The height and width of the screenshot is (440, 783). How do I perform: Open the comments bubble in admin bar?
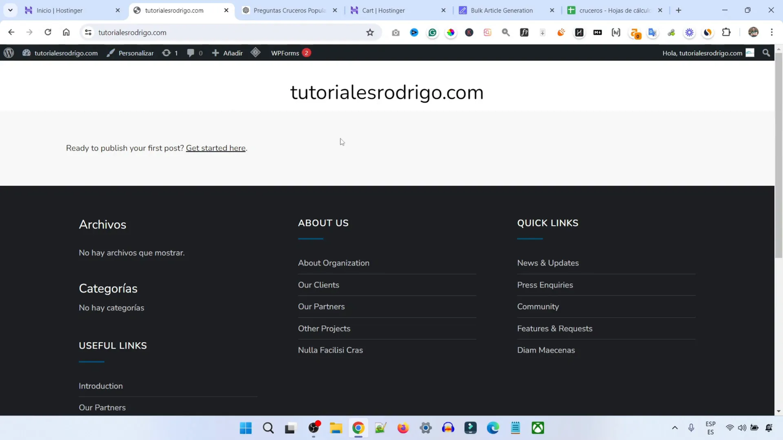[194, 53]
